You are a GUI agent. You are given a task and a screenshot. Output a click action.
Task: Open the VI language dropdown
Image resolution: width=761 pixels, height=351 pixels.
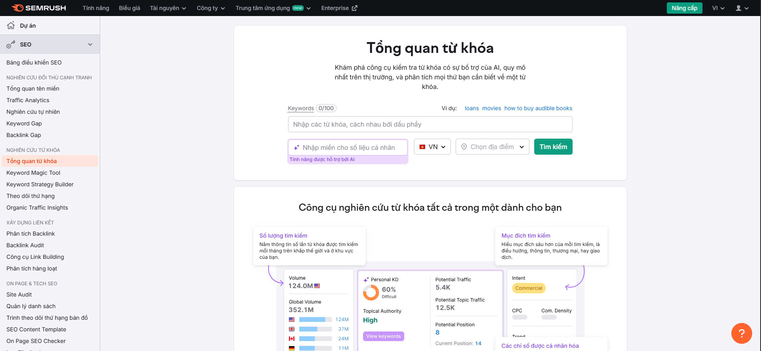tap(718, 8)
